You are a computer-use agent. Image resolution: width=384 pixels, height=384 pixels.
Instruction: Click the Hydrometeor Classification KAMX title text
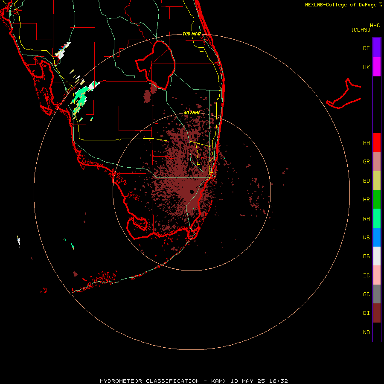194,381
